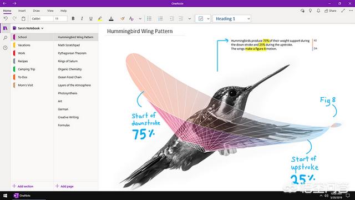Click the clipboard Paste icon
Screen dimensions: 355x200
23,18
